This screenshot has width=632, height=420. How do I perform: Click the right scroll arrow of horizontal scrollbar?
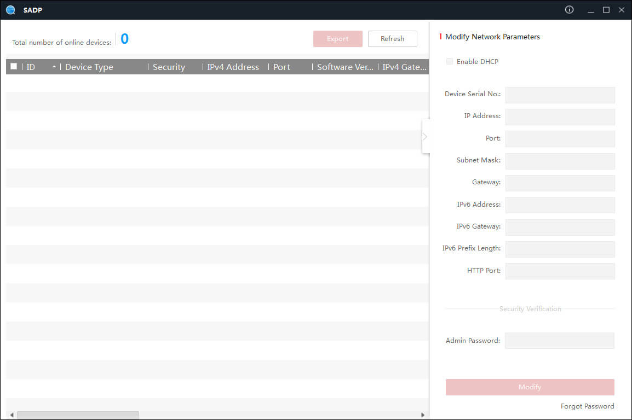[422, 415]
